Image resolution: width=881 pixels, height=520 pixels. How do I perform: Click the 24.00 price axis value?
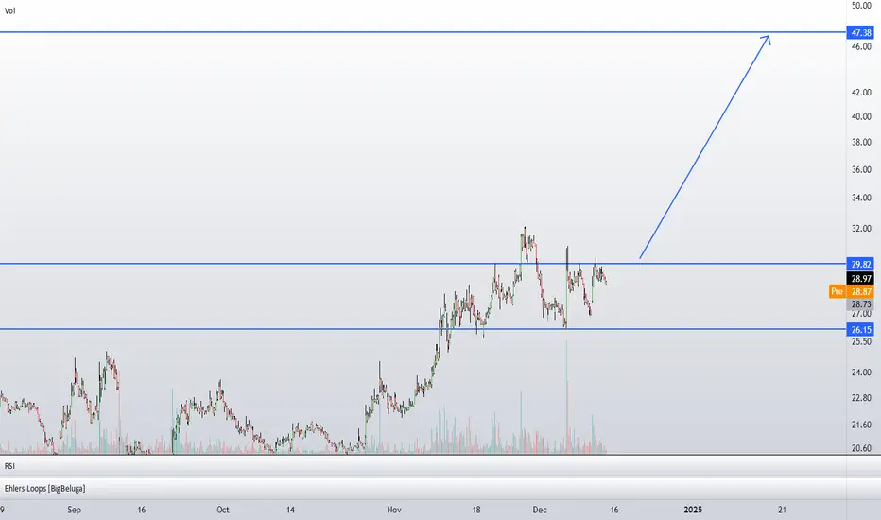click(861, 373)
